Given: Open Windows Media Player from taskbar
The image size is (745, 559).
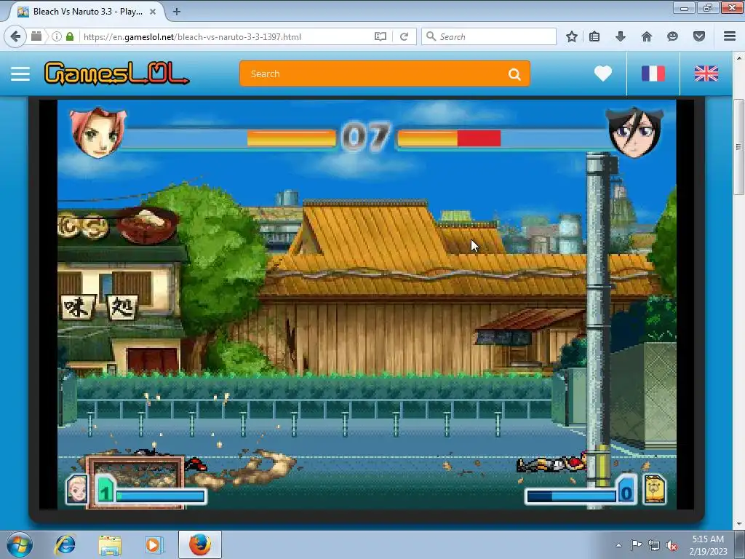Looking at the screenshot, I should point(154,544).
